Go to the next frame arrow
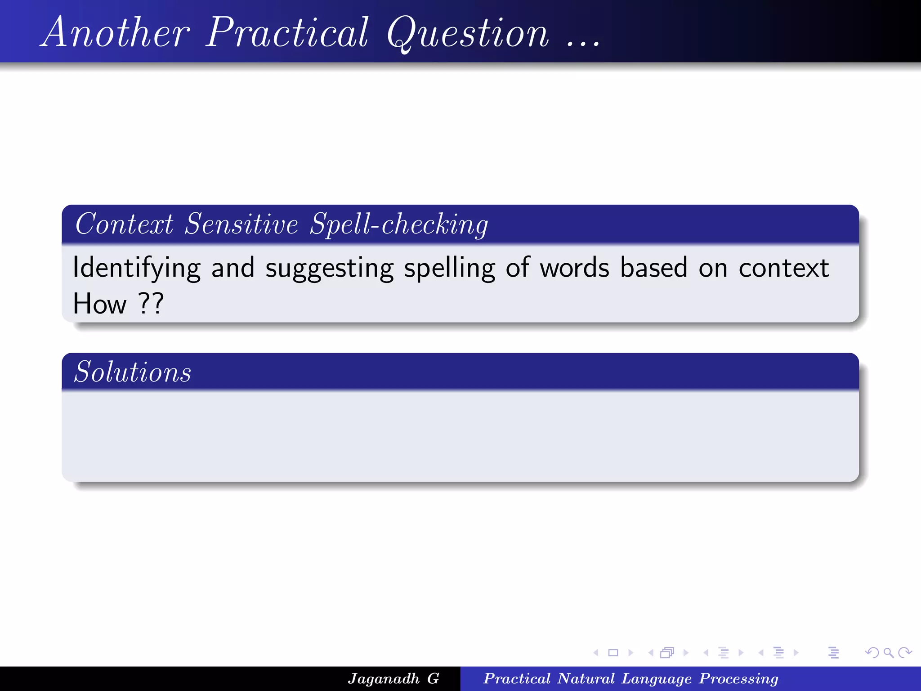 685,653
